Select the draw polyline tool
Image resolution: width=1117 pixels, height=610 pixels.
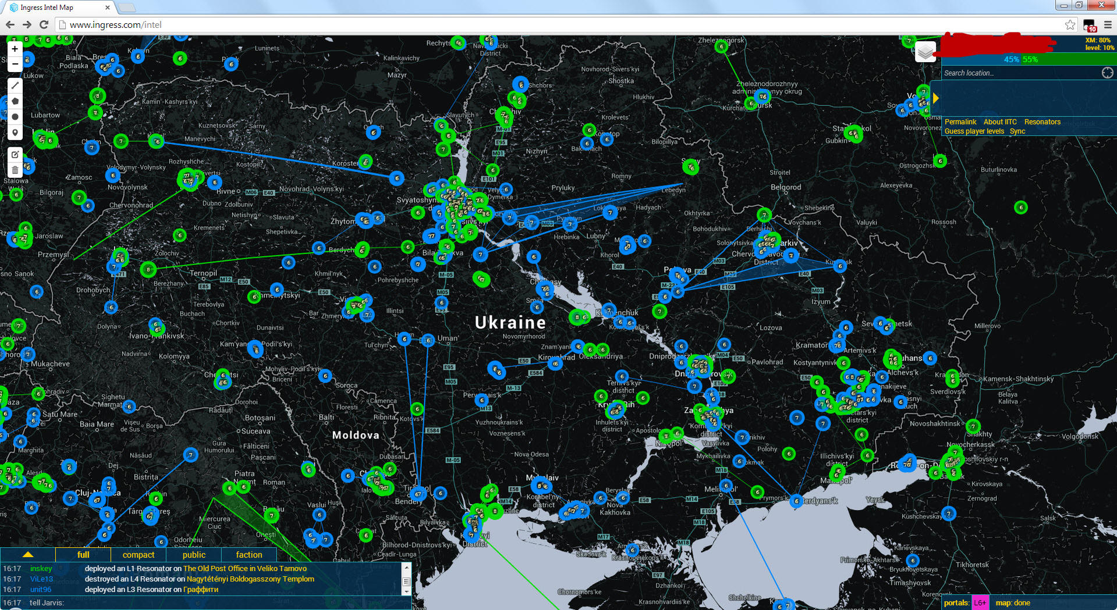(15, 85)
